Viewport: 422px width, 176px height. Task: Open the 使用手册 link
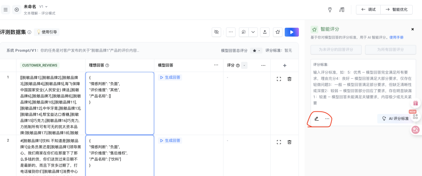coord(397,37)
